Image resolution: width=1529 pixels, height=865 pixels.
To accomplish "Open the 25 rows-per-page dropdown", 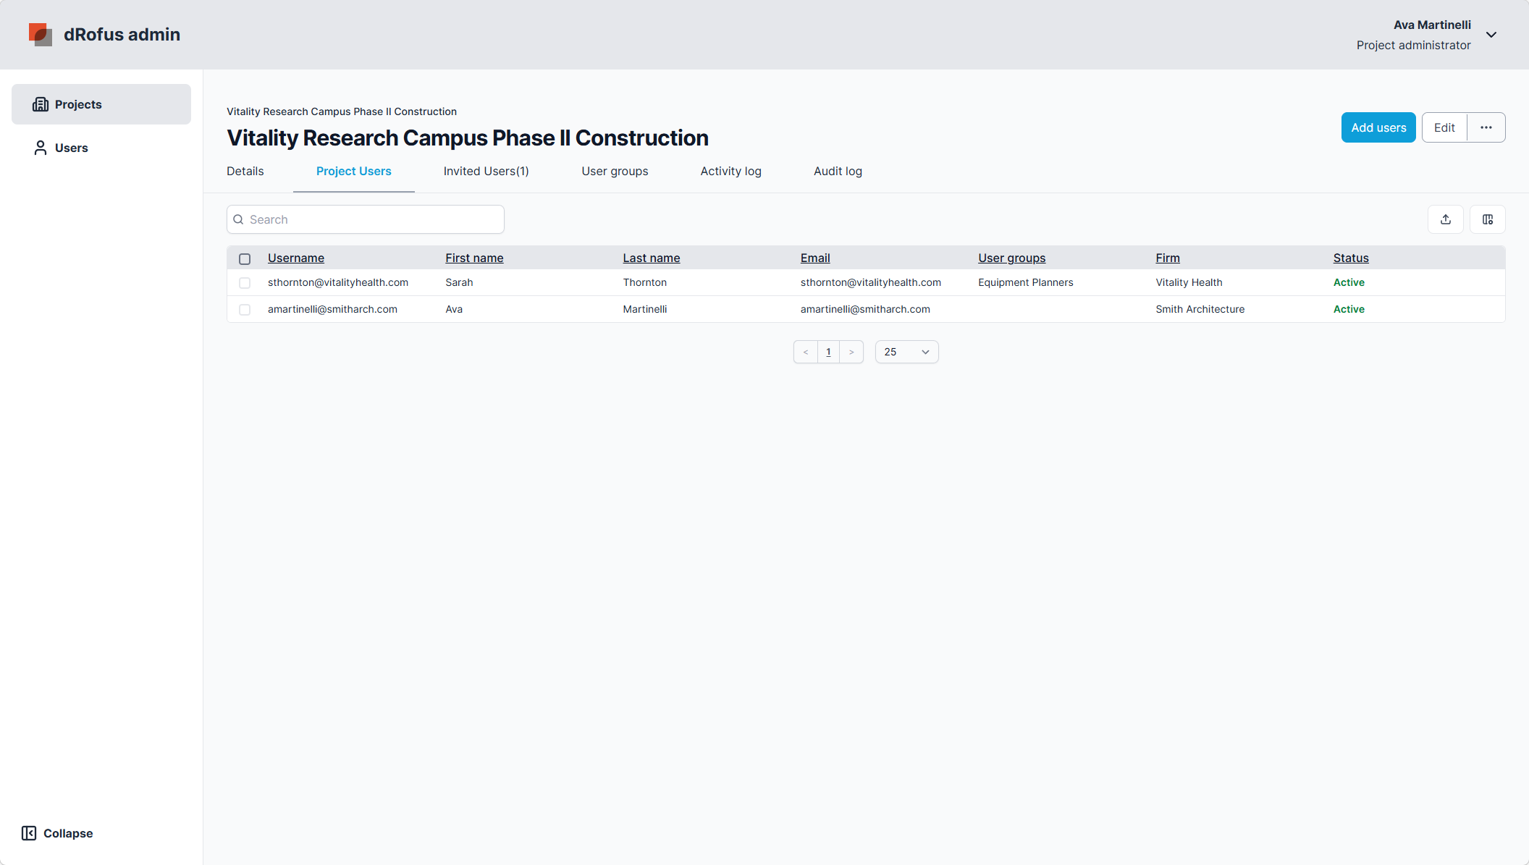I will coord(907,352).
